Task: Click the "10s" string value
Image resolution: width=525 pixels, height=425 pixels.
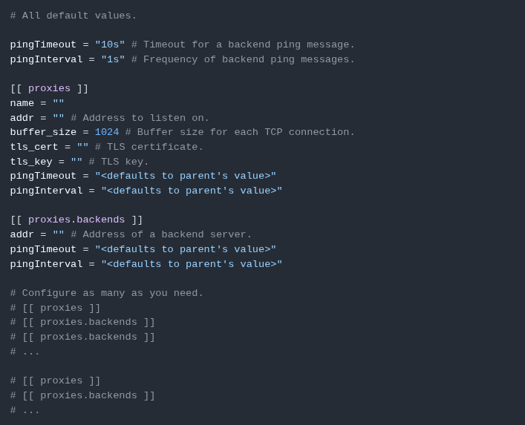Action: (x=110, y=45)
